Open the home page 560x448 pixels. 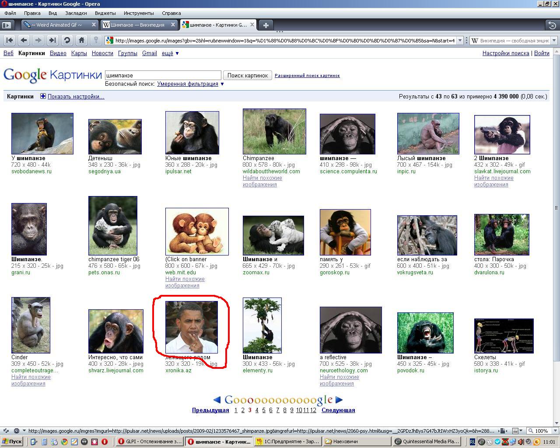pyautogui.click(x=81, y=40)
